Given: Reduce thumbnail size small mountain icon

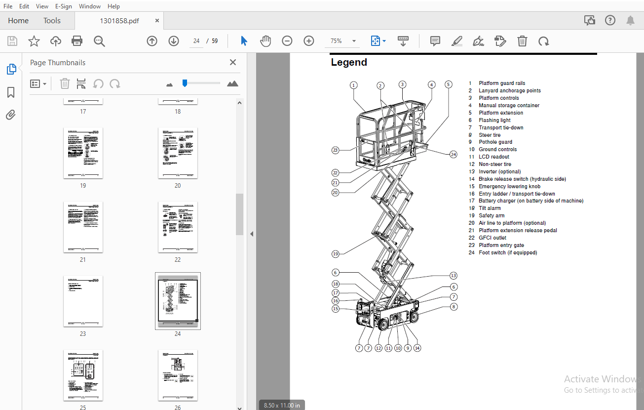Looking at the screenshot, I should [170, 84].
